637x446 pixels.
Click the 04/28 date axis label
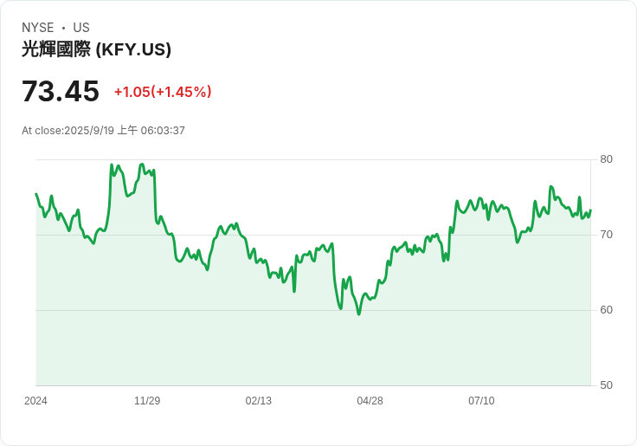[x=370, y=401]
